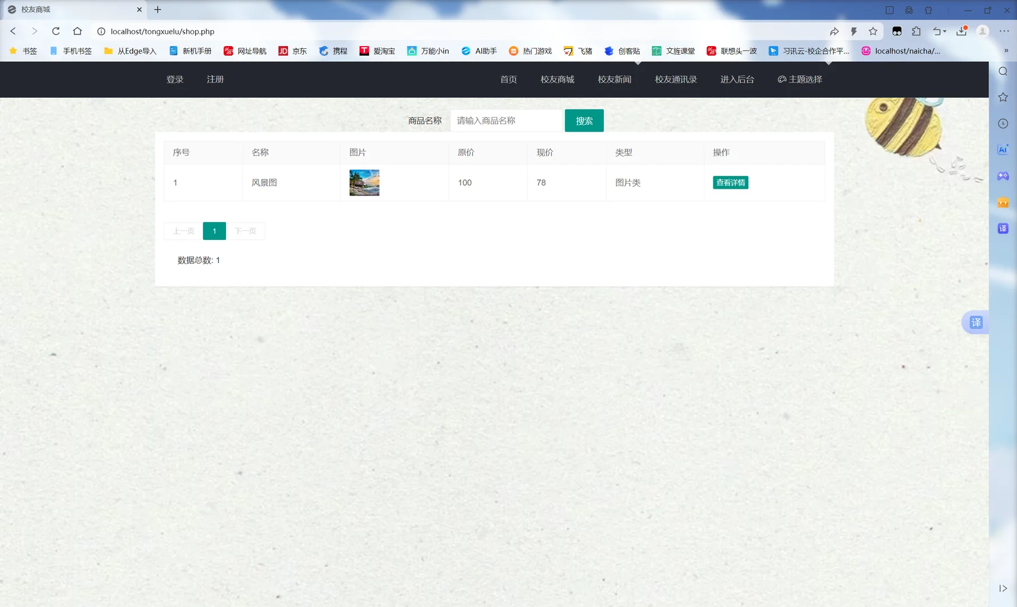Viewport: 1017px width, 607px height.
Task: Click the profile avatar icon
Action: (983, 31)
